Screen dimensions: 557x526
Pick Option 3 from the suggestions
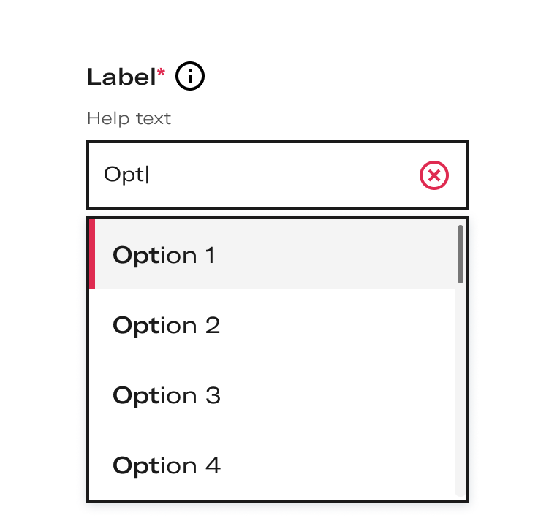(272, 394)
